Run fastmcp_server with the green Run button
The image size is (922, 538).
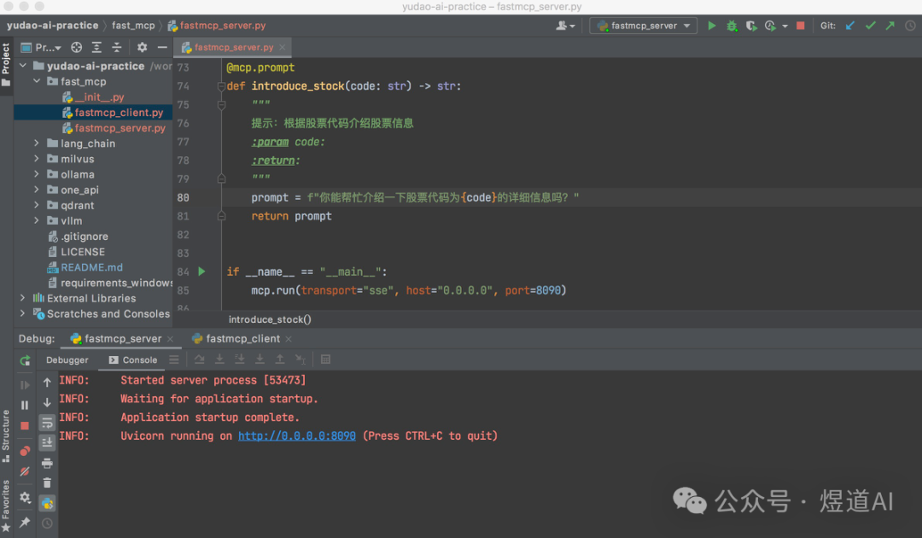pos(711,26)
